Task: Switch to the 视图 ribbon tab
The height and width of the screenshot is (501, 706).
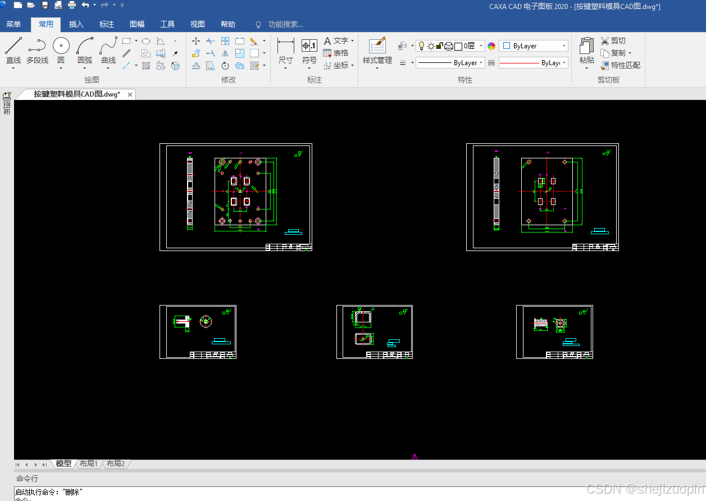Action: click(197, 24)
